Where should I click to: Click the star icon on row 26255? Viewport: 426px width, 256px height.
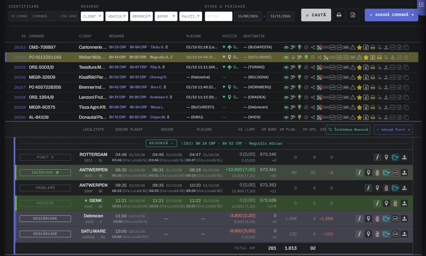tap(359, 67)
